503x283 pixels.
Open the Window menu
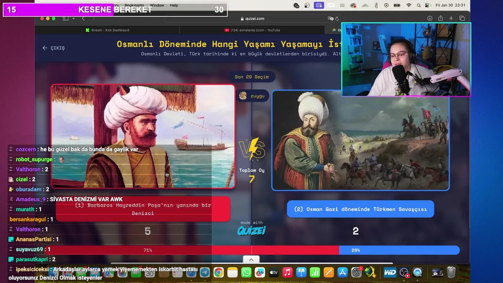157,6
